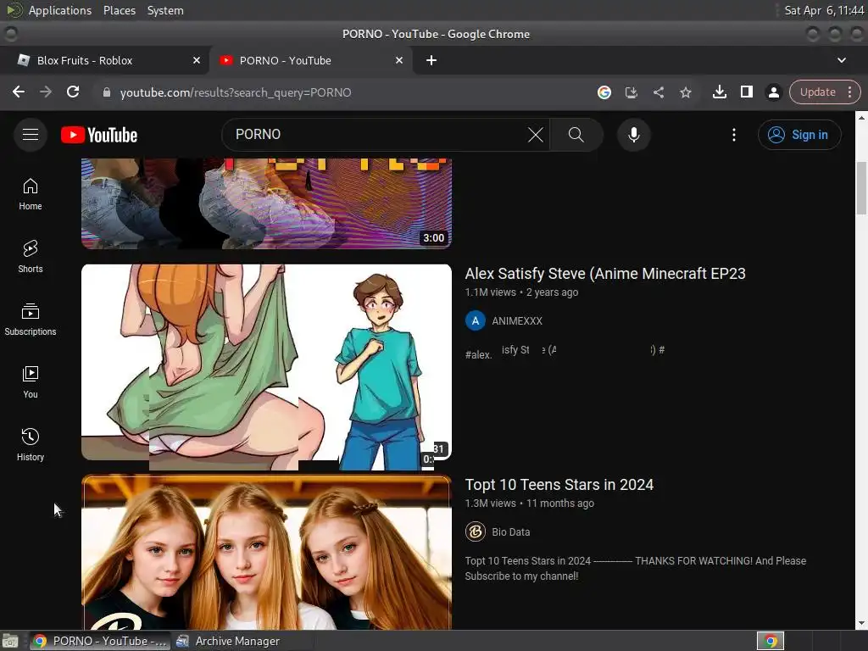This screenshot has width=868, height=651.
Task: Open the Places menu
Action: point(119,10)
